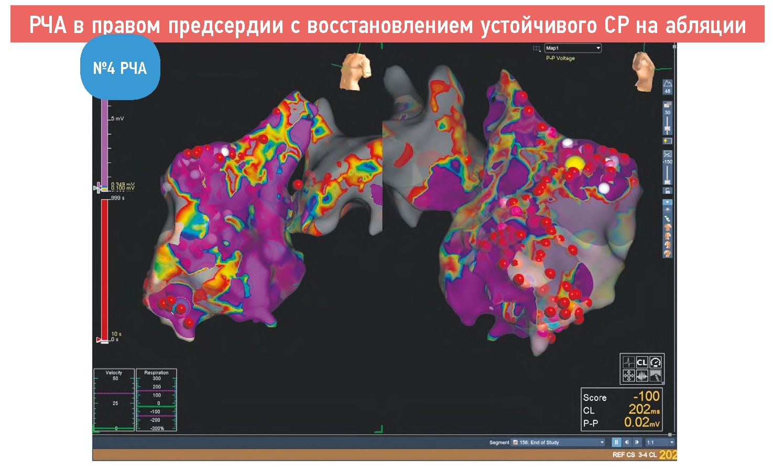The image size is (773, 469).
Task: Open the speedometer gauge icon
Action: (x=655, y=362)
